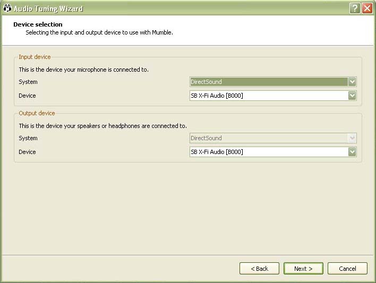Click the System label under Output device
This screenshot has height=283, width=376.
(28, 138)
